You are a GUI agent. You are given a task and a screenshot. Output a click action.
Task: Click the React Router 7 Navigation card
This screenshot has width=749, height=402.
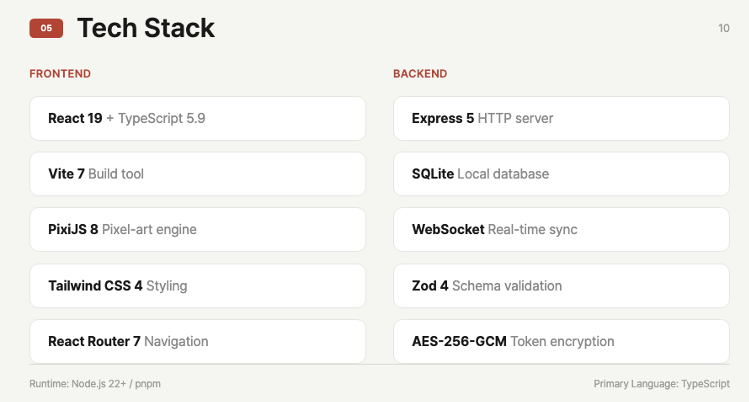tap(198, 341)
